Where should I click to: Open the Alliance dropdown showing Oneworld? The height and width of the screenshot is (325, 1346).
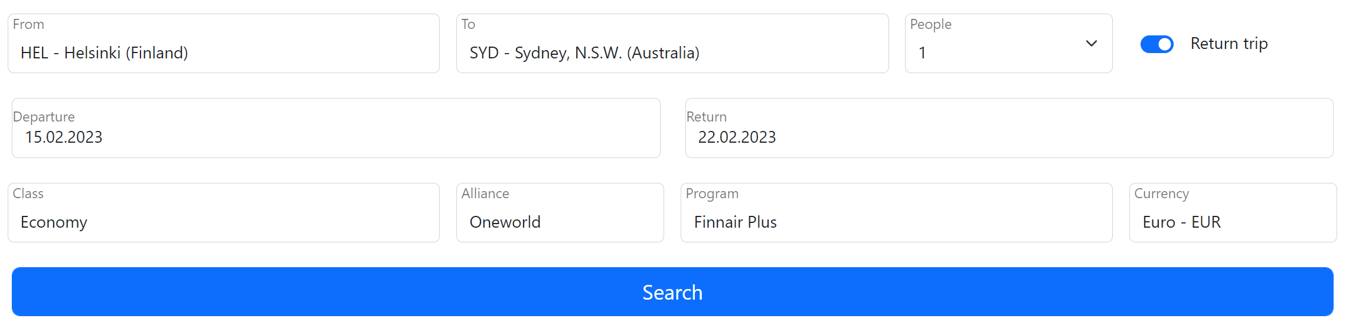pos(560,212)
